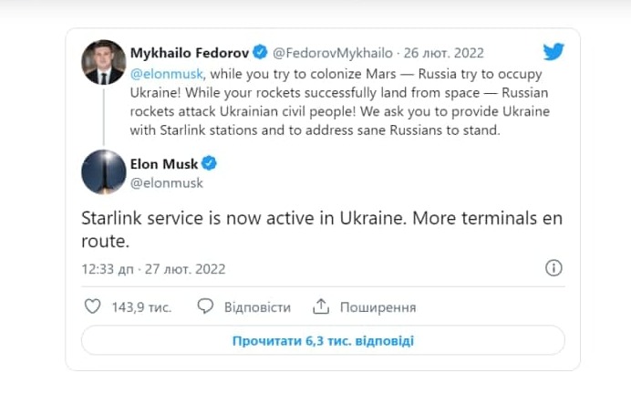Click the 12:33 дп · 27 лют. 2022 timestamp
The height and width of the screenshot is (394, 631).
coord(152,269)
